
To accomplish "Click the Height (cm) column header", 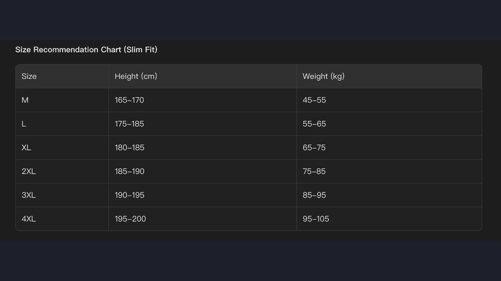I will click(x=136, y=76).
